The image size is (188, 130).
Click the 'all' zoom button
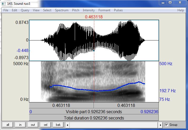pyautogui.click(x=8, y=125)
